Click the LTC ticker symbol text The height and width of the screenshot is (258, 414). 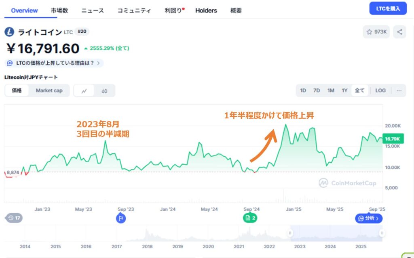click(68, 32)
